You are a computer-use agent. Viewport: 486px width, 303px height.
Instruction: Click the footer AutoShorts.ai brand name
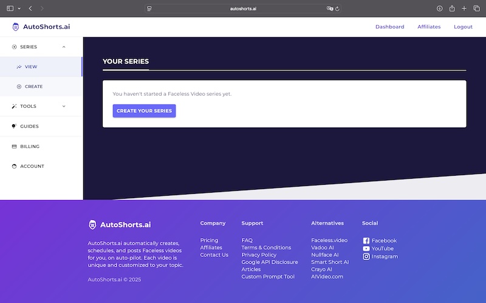125,225
